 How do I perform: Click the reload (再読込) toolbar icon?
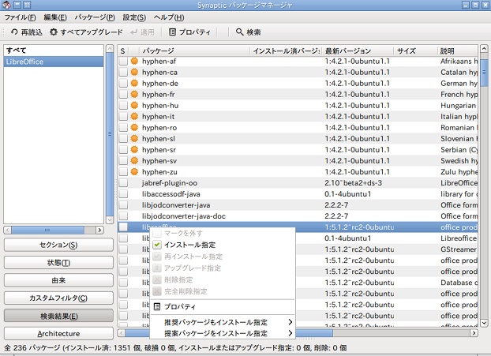coord(14,32)
